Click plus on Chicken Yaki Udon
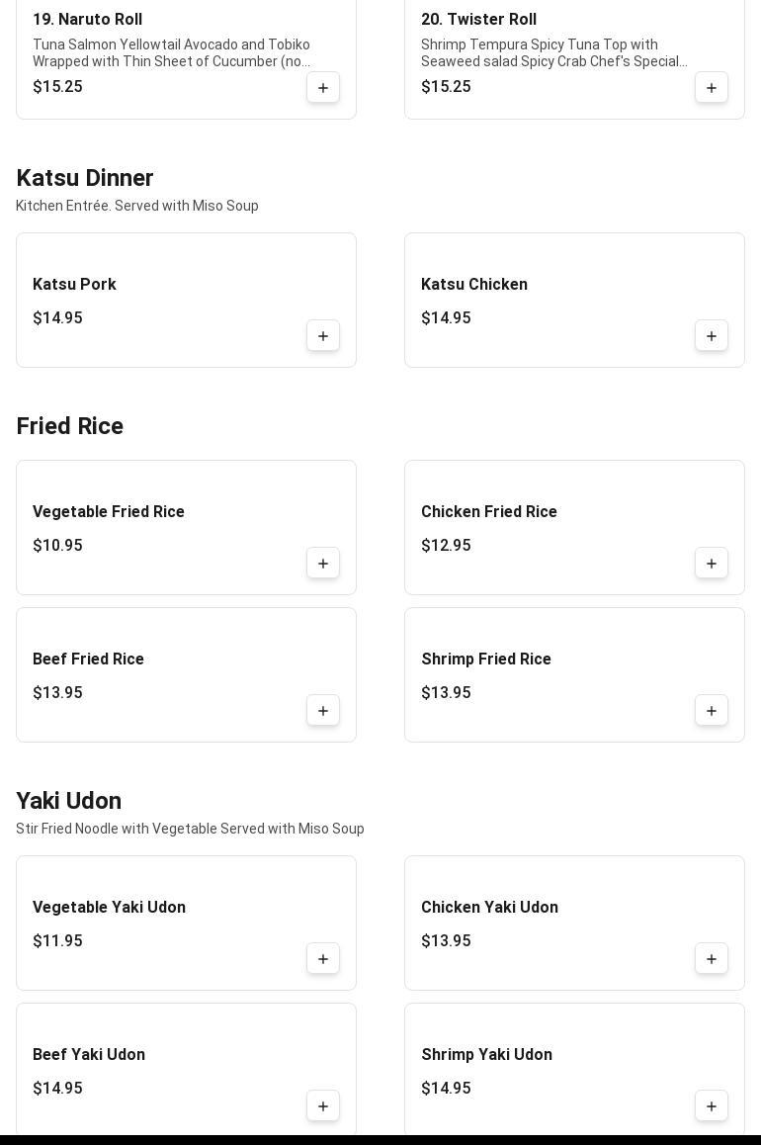 click(712, 959)
